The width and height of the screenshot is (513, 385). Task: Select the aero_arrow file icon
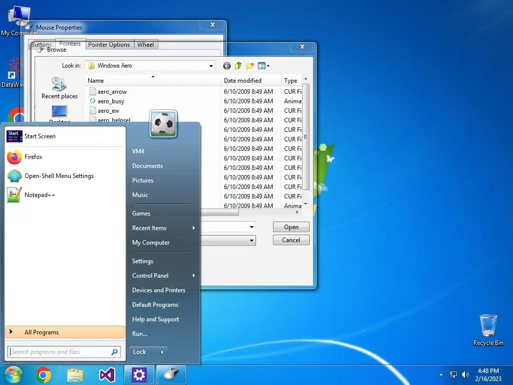[x=93, y=92]
